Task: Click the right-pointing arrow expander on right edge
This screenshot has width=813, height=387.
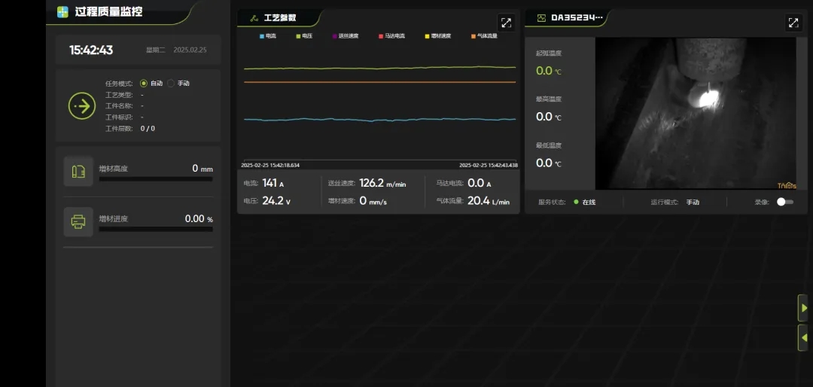Action: (804, 308)
